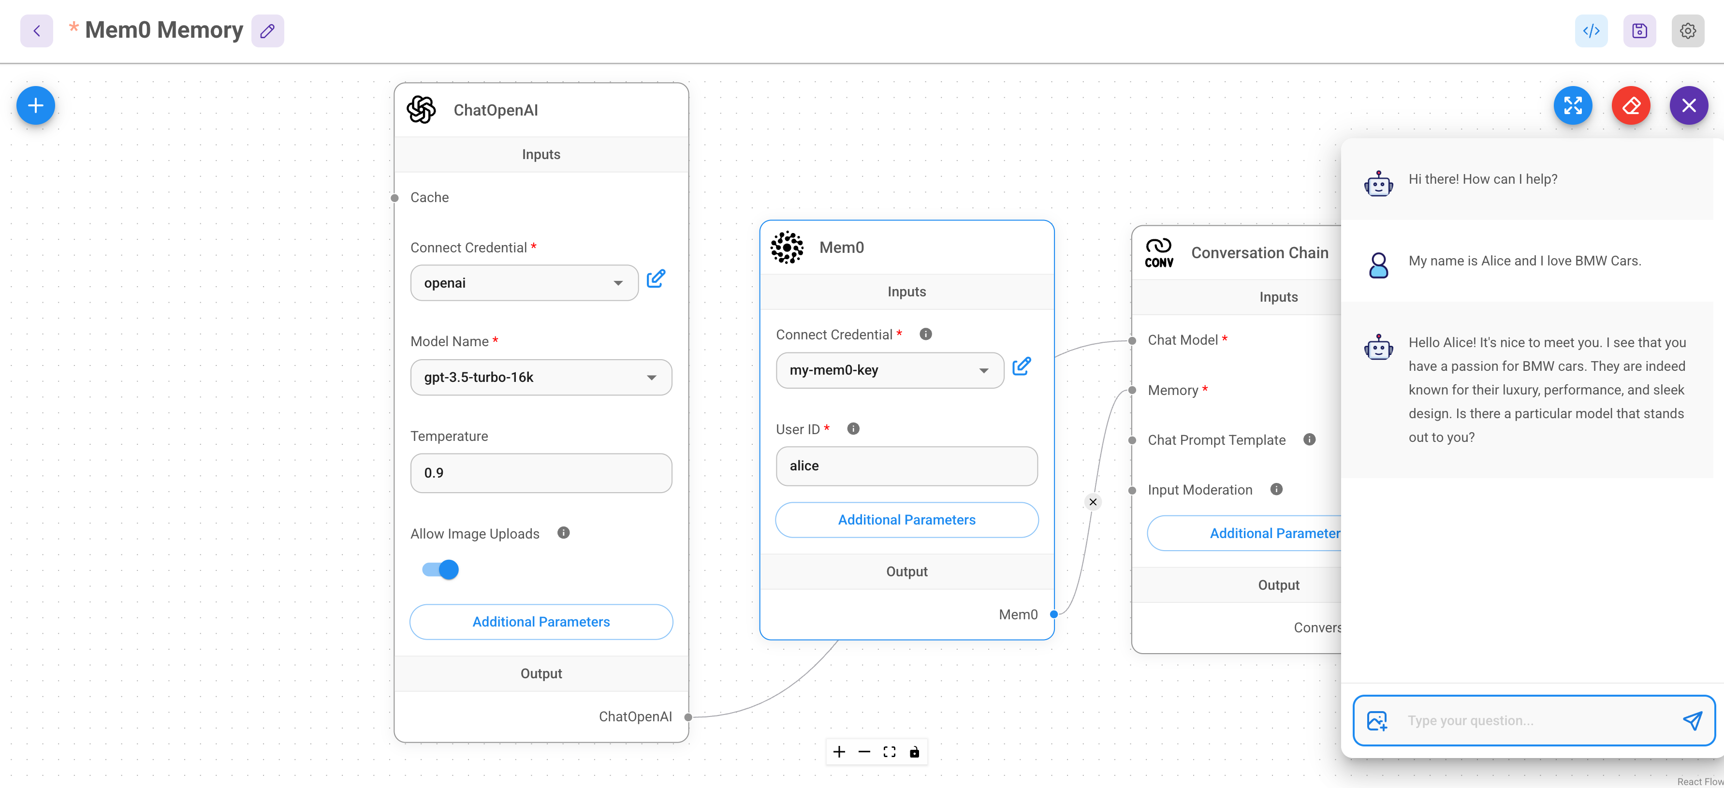Image resolution: width=1724 pixels, height=788 pixels.
Task: Add a new node with the plus button
Action: tap(35, 105)
